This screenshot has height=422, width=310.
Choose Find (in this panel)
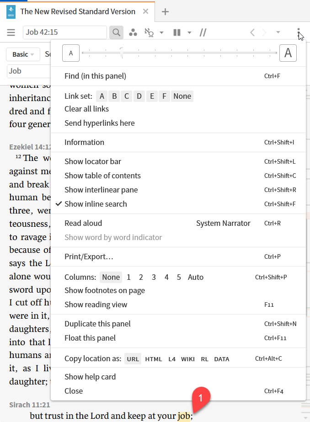178,76
